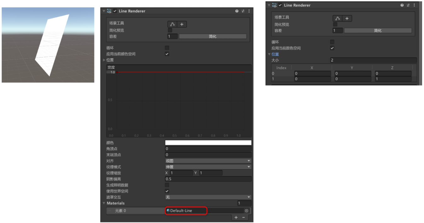Open preset icon in right Line Renderer header
This screenshot has width=424, height=223.
click(x=408, y=5)
